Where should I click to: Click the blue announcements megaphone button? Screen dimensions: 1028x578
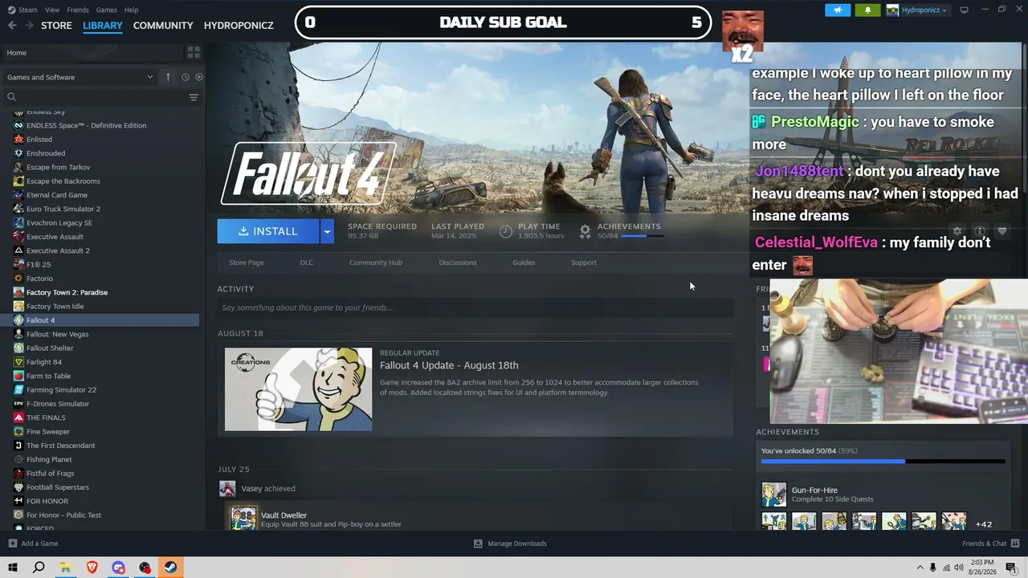pos(838,10)
